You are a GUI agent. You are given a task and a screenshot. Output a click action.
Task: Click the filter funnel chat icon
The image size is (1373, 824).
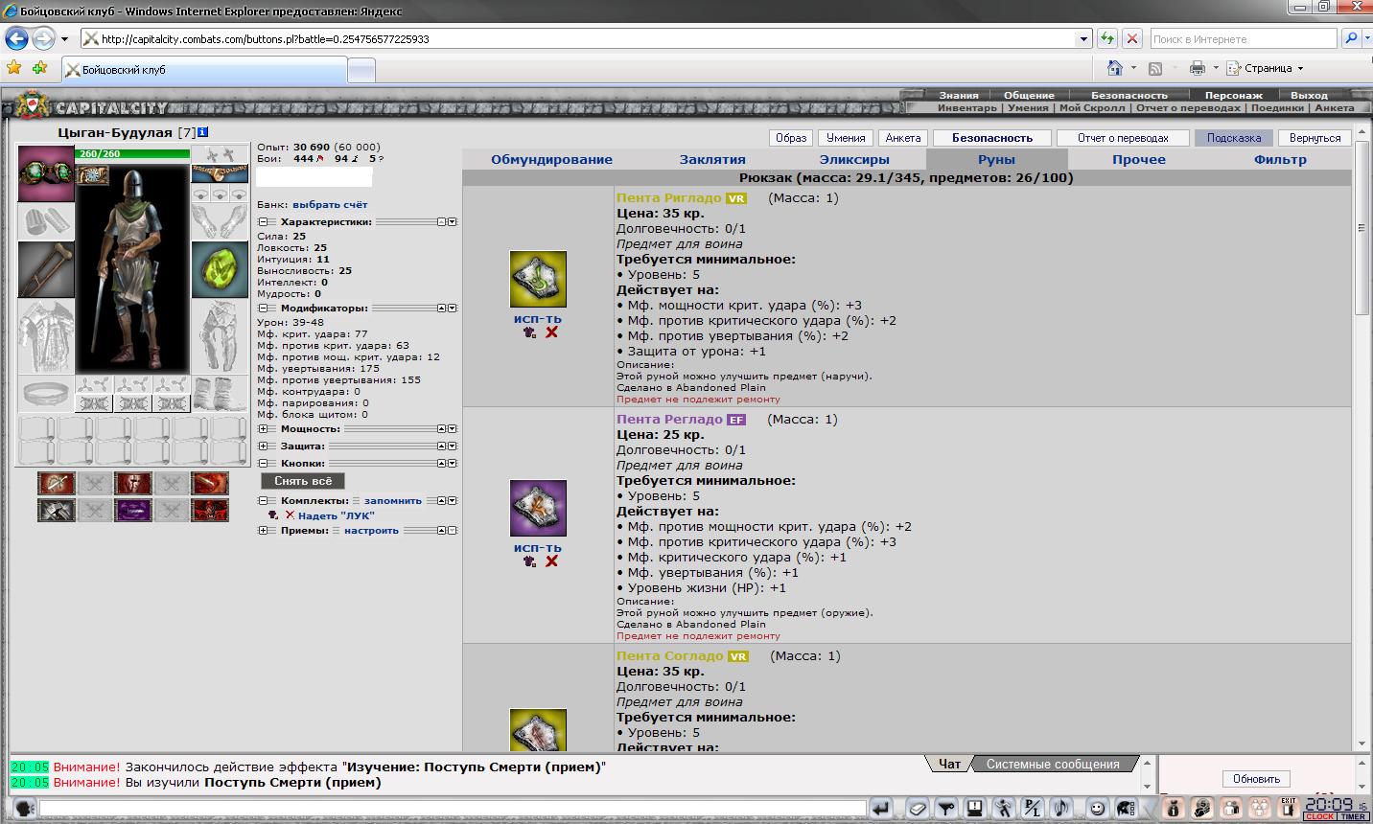click(945, 808)
